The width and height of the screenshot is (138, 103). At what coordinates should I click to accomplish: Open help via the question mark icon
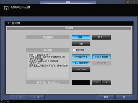pos(135,2)
